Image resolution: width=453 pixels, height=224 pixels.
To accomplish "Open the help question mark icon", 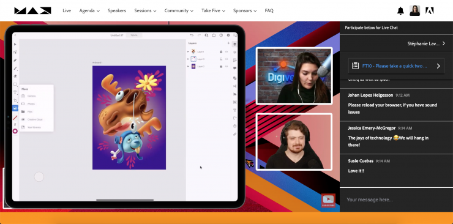I will click(221, 35).
